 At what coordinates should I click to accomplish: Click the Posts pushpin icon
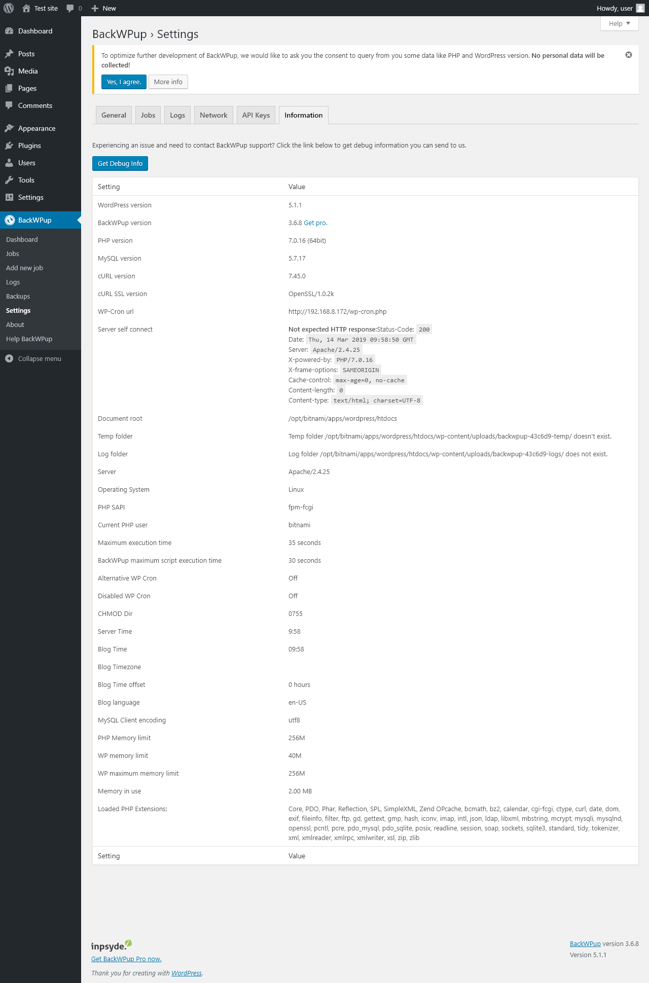click(x=9, y=54)
